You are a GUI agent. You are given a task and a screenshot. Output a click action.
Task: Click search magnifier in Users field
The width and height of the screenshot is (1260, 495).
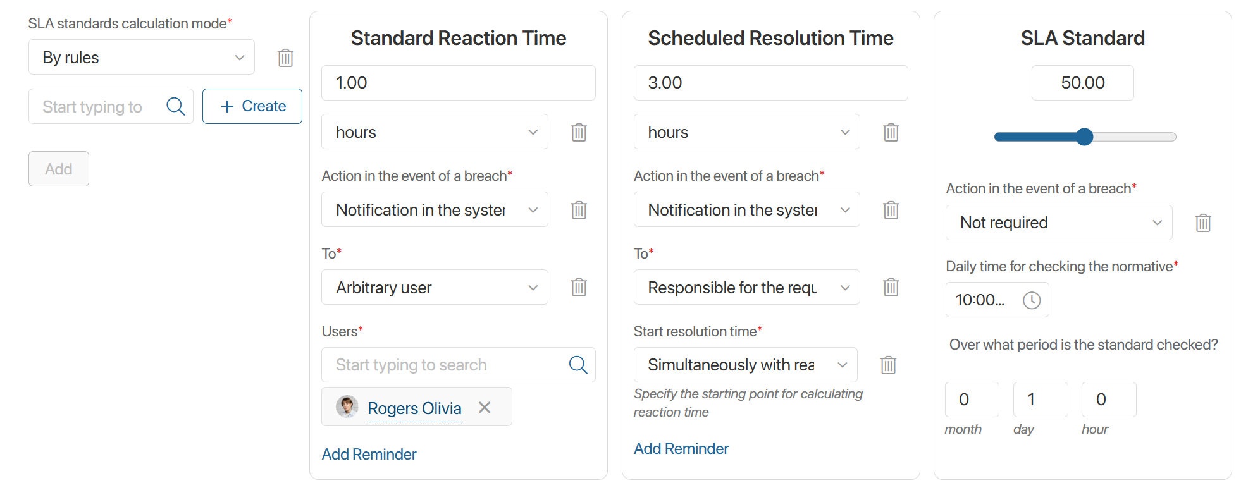(x=578, y=365)
